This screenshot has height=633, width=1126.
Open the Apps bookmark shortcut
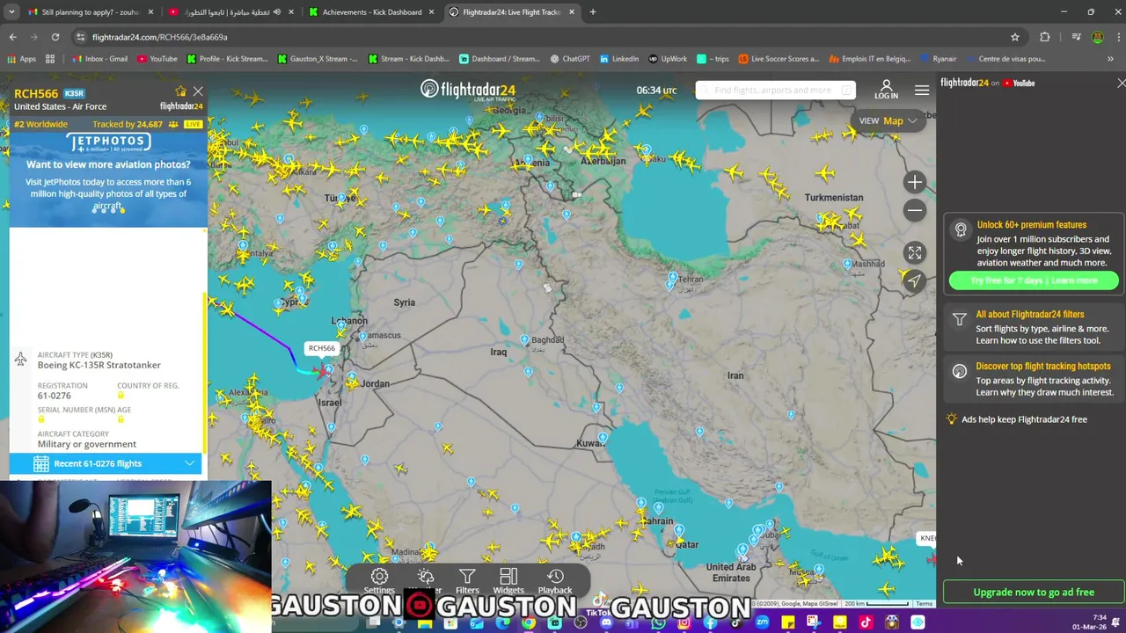[x=21, y=59]
